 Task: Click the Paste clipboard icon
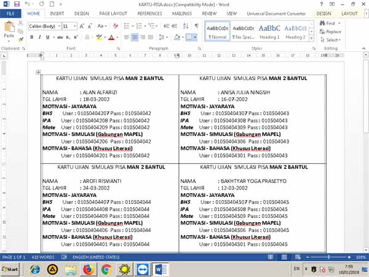click(9, 30)
